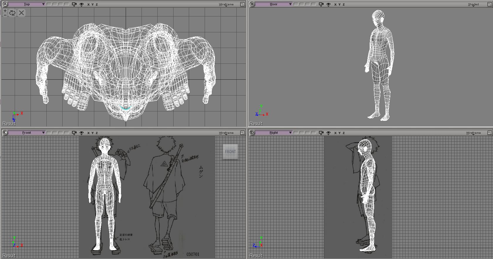493x259 pixels.
Task: Click the viewport D letter icon
Action: [252, 133]
